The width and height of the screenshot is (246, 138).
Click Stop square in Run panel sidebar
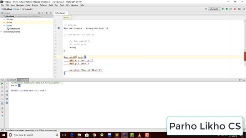tap(2, 87)
